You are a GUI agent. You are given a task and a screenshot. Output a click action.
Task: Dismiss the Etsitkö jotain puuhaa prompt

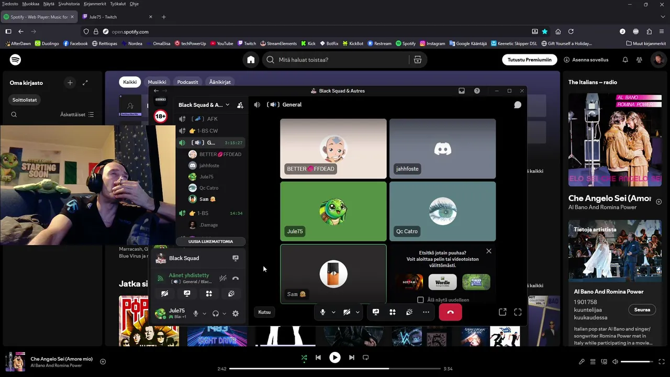(489, 251)
